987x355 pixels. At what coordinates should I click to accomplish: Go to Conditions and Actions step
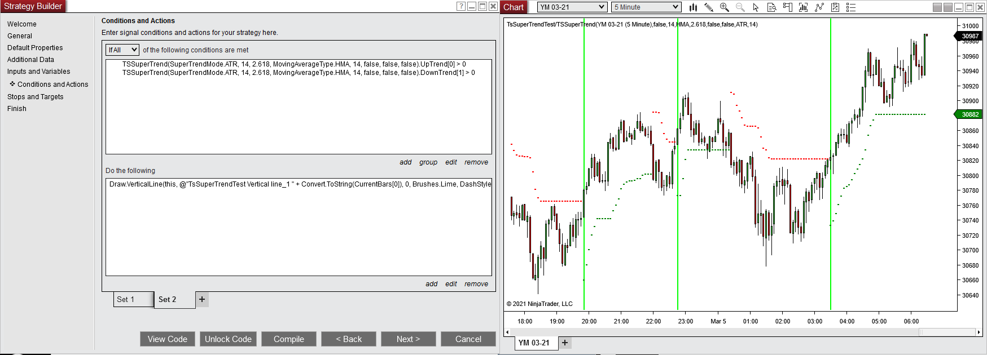coord(52,85)
